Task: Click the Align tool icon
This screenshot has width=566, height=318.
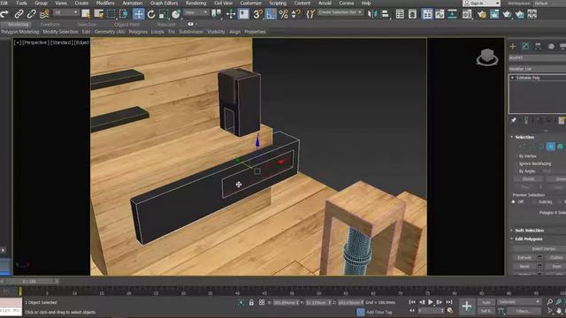Action: point(385,14)
